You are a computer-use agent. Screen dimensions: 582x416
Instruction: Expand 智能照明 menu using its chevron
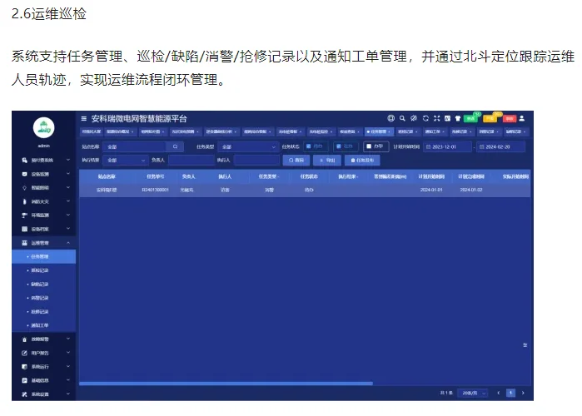pyautogui.click(x=68, y=187)
